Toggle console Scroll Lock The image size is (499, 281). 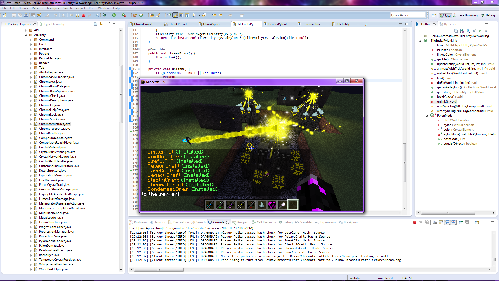(441, 222)
